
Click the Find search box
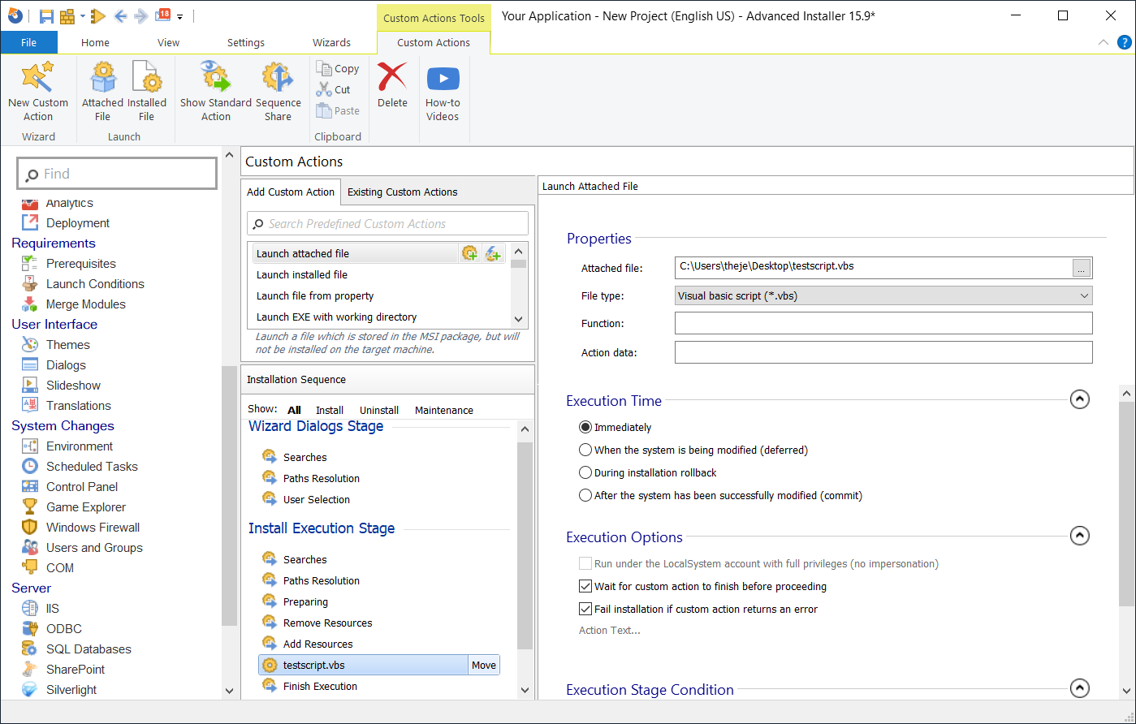117,174
